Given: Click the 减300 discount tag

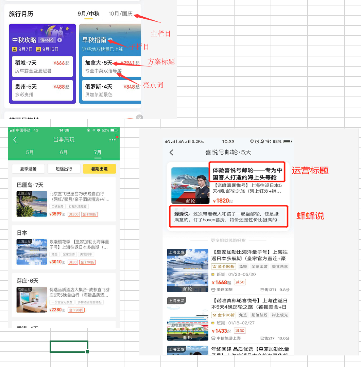Looking at the screenshot, I should (x=73, y=214).
